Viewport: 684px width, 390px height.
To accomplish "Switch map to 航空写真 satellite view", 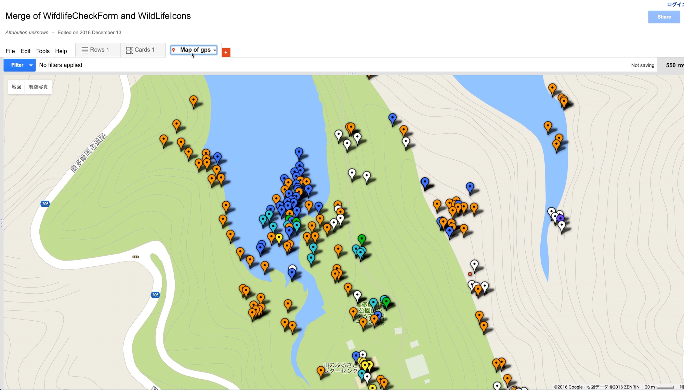I will coord(38,87).
